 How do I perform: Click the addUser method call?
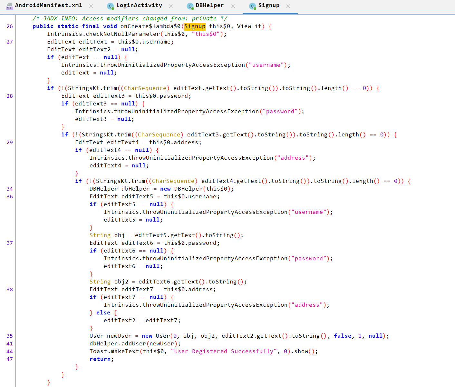coord(133,344)
